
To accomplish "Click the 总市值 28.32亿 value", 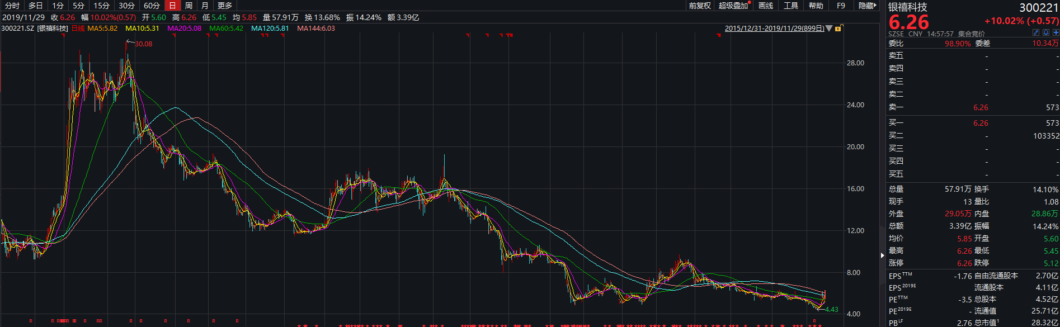I will pos(1045,323).
